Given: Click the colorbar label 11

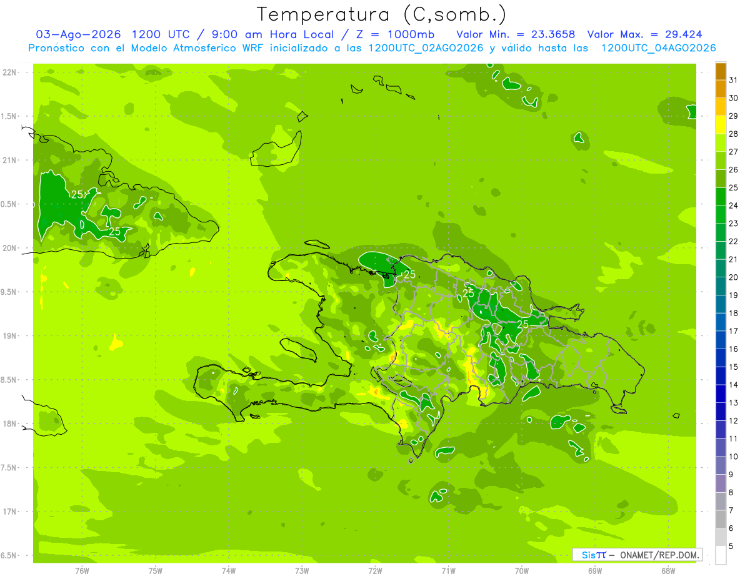Looking at the screenshot, I should click(x=733, y=438).
